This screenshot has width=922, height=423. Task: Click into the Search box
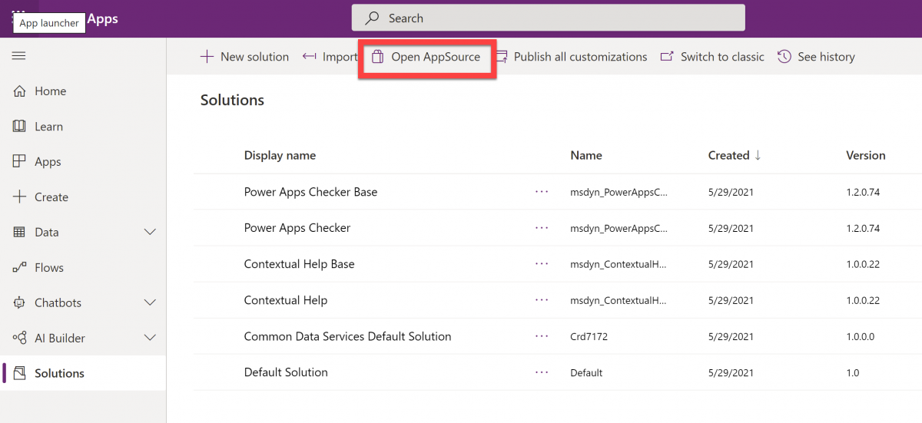tap(549, 18)
